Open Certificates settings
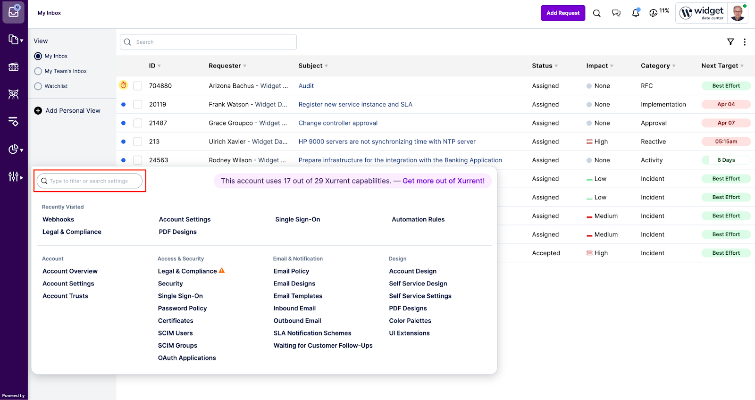The width and height of the screenshot is (755, 400). point(176,321)
